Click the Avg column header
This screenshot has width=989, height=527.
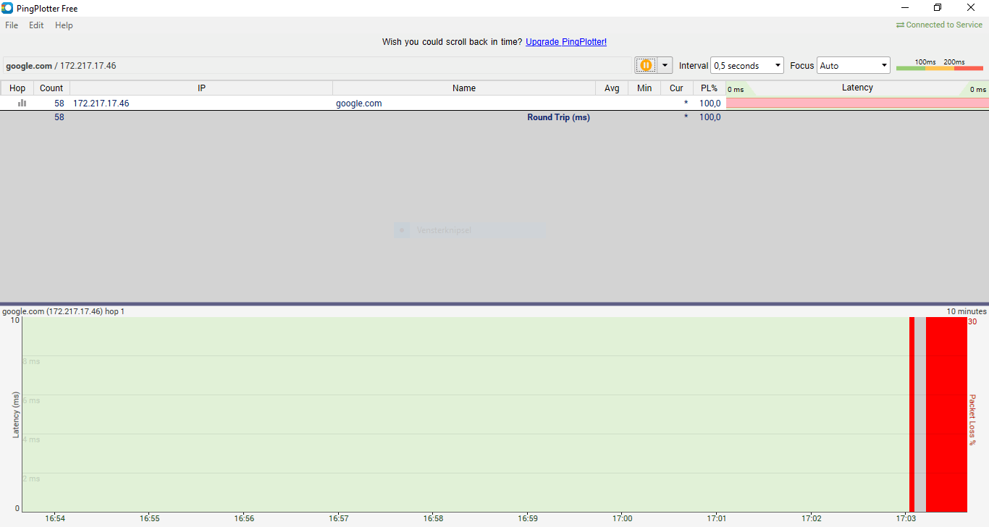click(612, 88)
